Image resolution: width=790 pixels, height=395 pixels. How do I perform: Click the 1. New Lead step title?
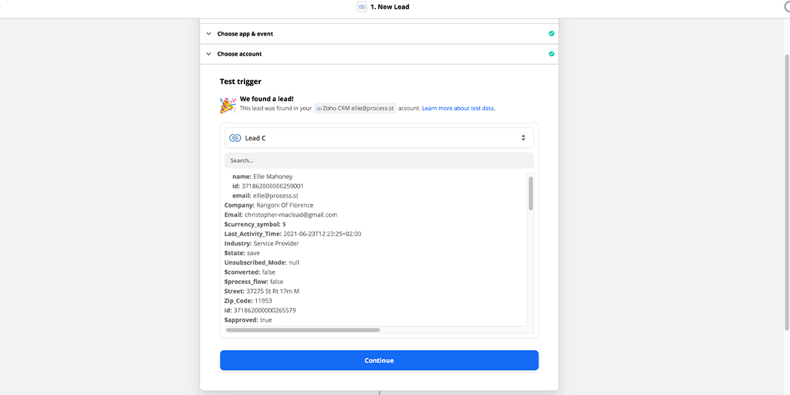390,7
